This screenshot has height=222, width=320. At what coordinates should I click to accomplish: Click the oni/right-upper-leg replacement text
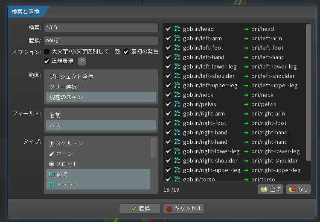(x=276, y=170)
